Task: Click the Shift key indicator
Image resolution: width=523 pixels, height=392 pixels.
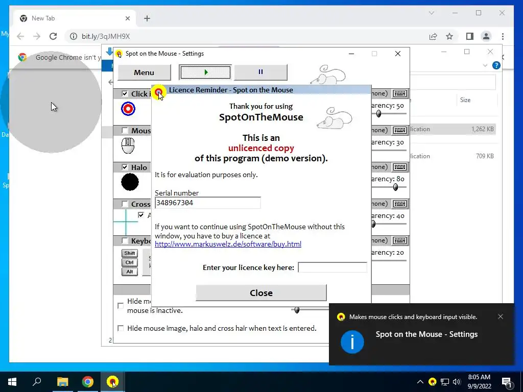Action: pyautogui.click(x=129, y=253)
